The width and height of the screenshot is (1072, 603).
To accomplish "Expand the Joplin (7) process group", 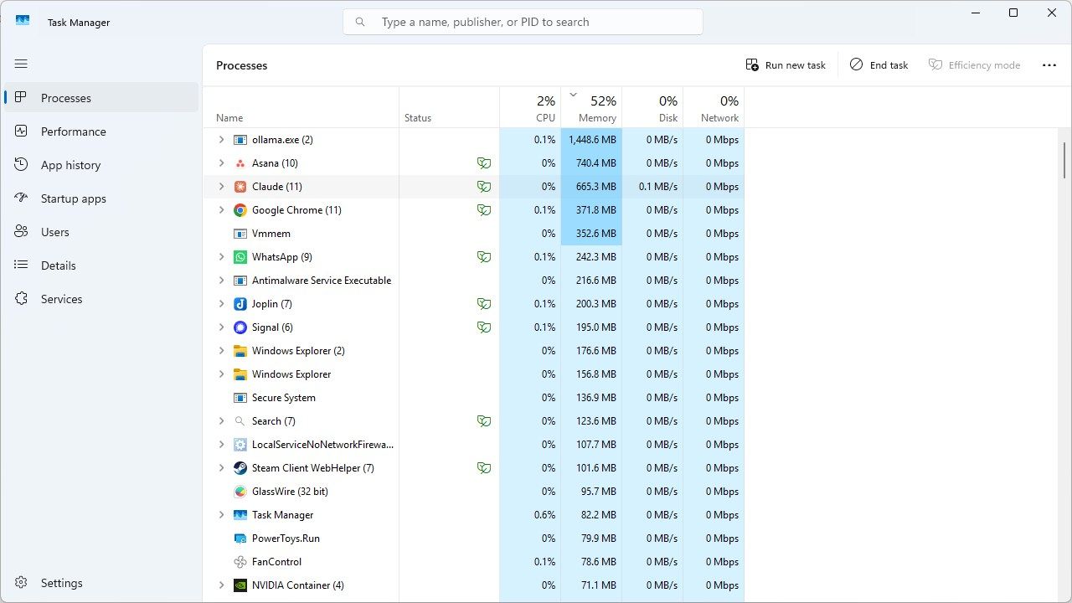I will click(221, 304).
